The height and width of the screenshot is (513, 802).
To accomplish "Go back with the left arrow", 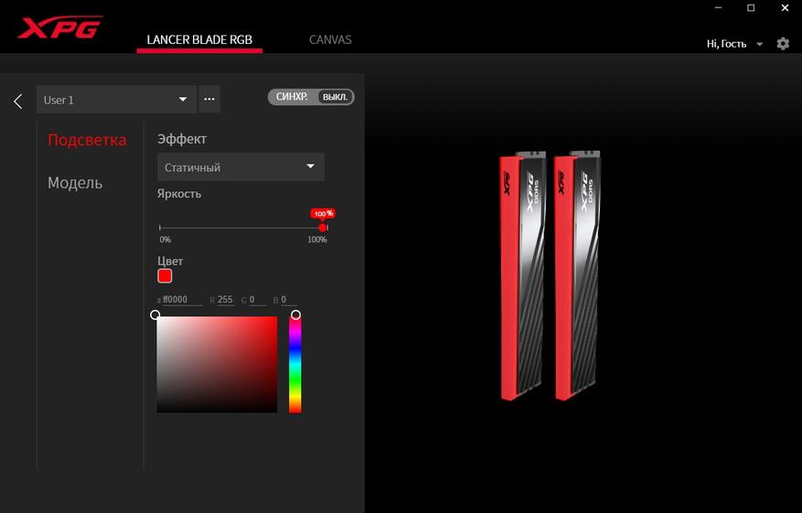I will coord(18,101).
